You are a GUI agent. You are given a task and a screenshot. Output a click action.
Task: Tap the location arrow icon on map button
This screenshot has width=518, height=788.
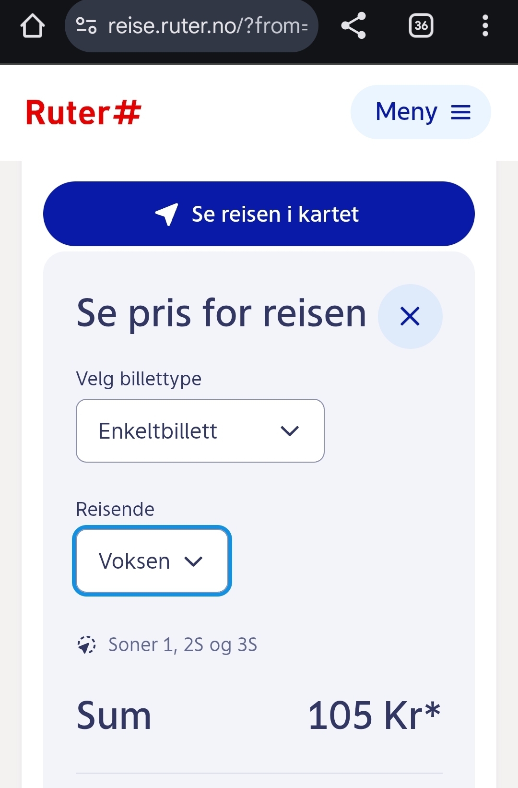(x=167, y=214)
